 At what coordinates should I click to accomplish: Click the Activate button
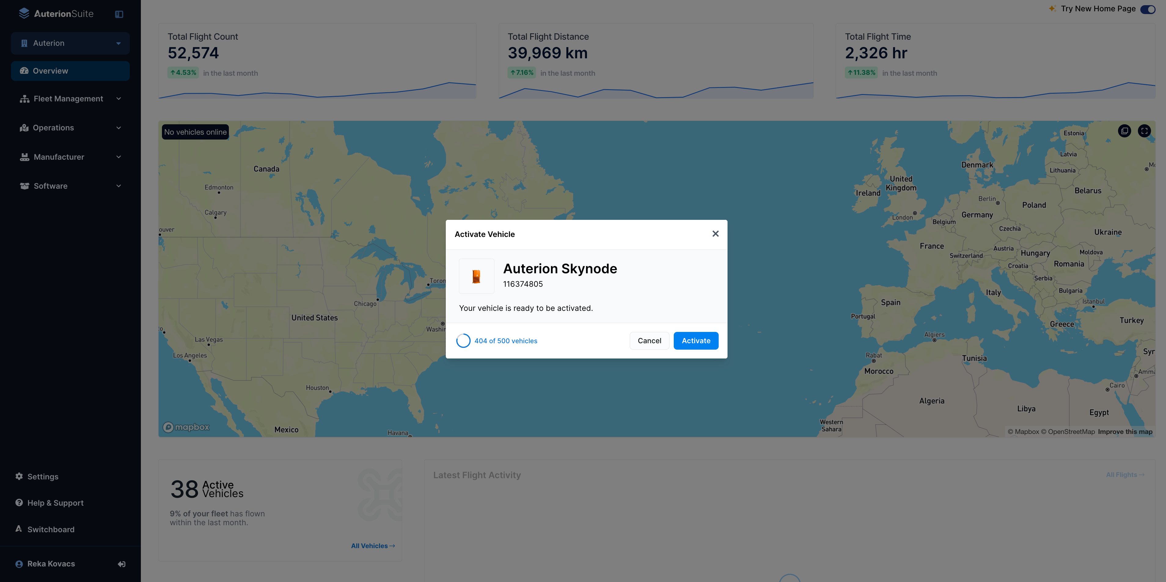[696, 341]
